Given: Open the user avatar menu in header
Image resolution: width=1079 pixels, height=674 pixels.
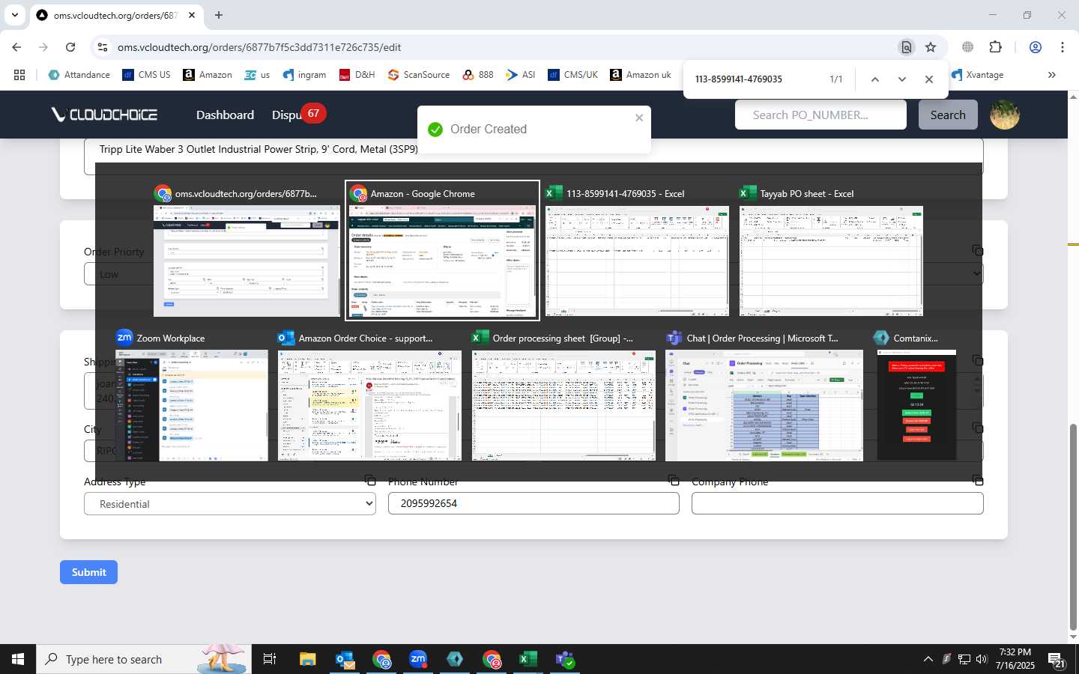Looking at the screenshot, I should tap(1005, 115).
